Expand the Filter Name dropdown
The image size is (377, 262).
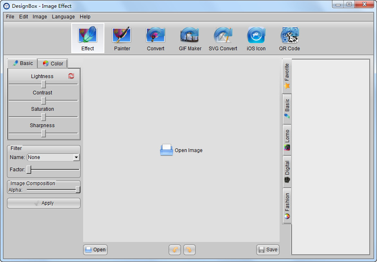point(76,157)
